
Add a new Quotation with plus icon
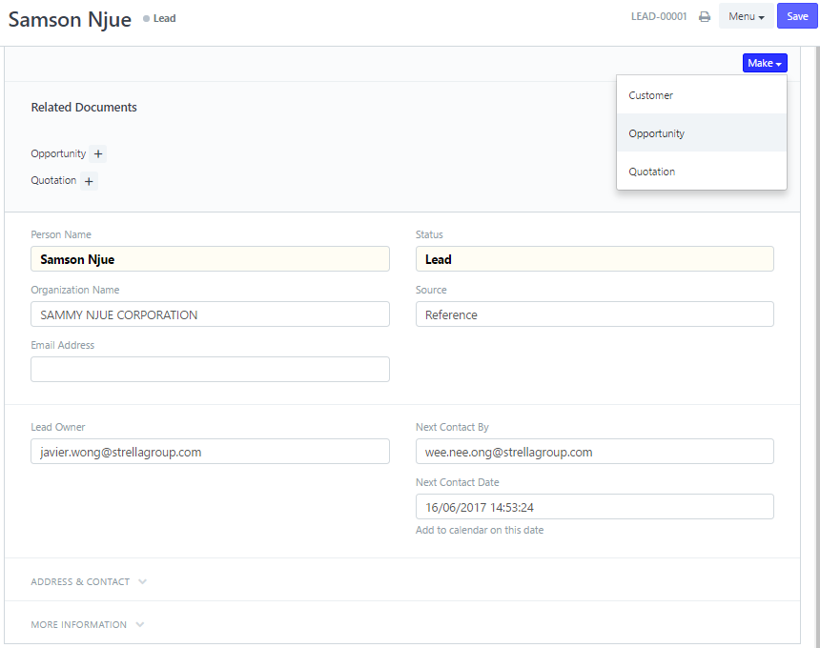89,181
